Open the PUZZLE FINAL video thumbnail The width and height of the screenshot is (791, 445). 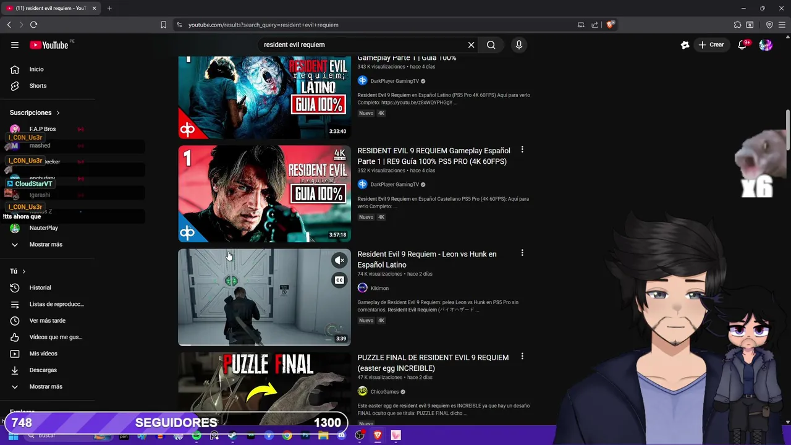point(264,388)
